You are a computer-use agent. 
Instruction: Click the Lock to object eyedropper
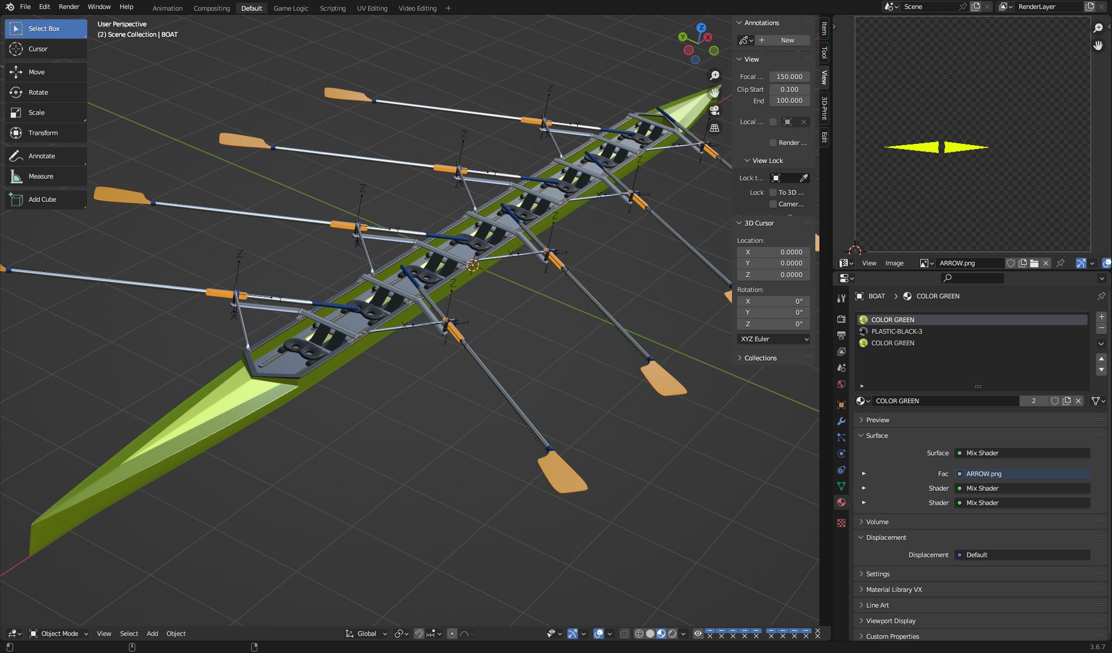pyautogui.click(x=803, y=178)
